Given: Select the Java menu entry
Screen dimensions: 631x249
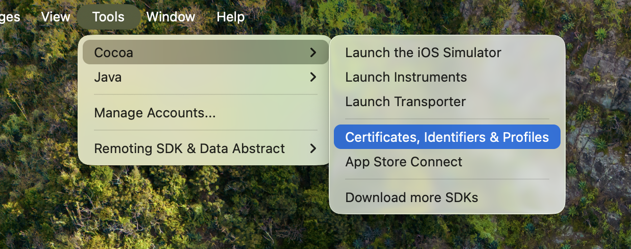Looking at the screenshot, I should point(108,78).
